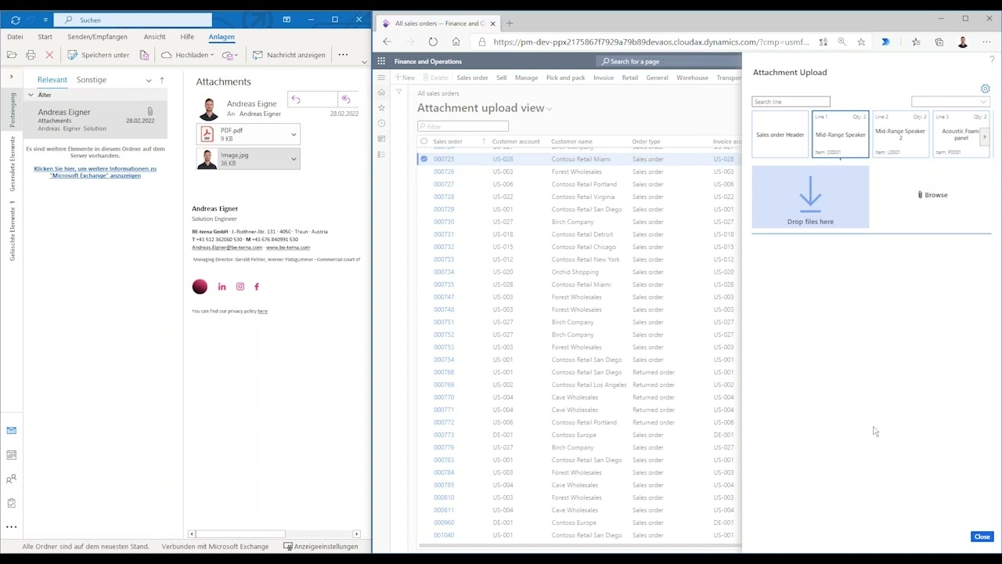Switch to Outlook Calendar view icon
The image size is (1002, 564).
tap(12, 455)
